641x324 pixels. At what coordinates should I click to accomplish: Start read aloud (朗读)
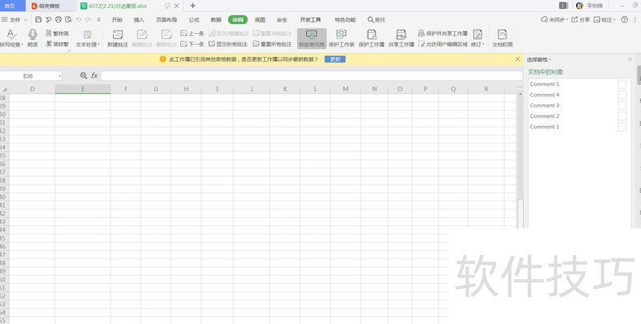[x=33, y=38]
